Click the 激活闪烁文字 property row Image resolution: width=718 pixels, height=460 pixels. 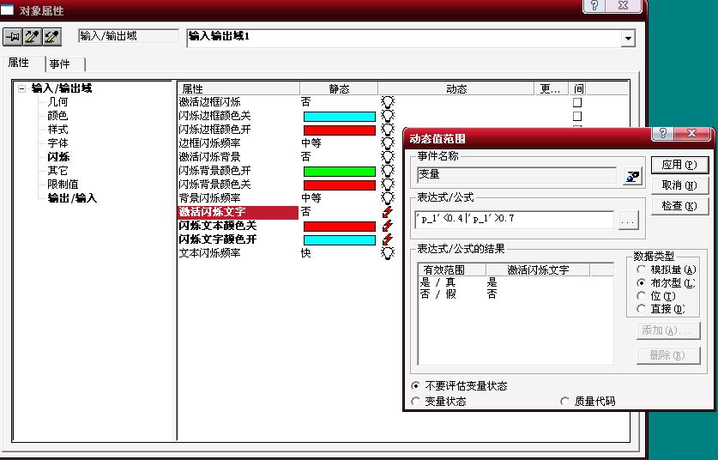[x=238, y=212]
